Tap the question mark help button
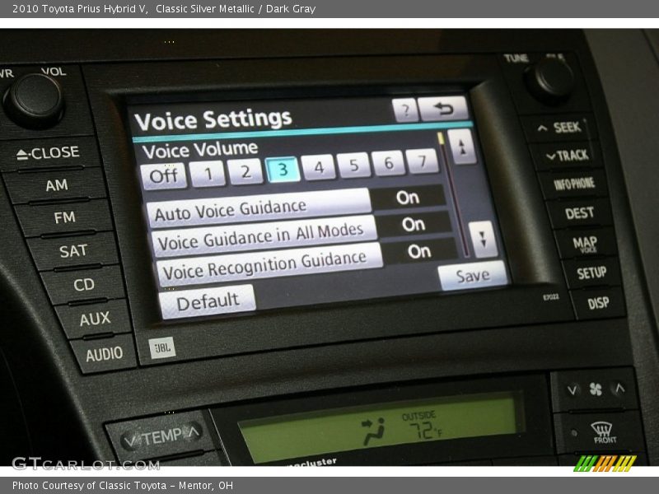Image resolution: width=659 pixels, height=494 pixels. point(405,110)
